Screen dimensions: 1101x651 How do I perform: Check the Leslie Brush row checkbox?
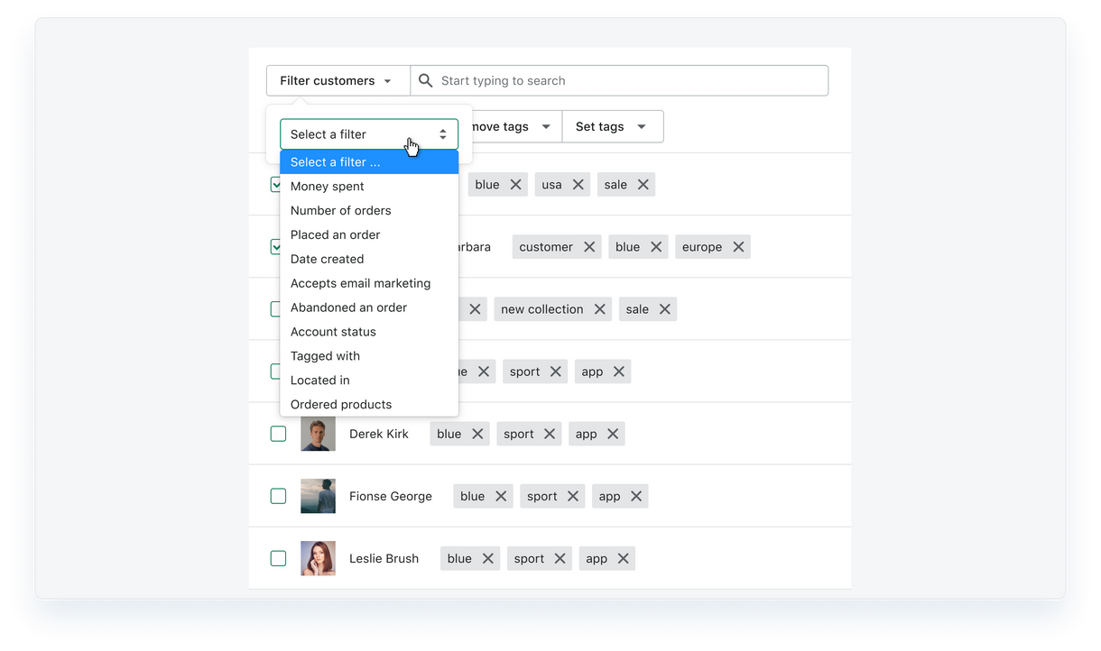coord(278,558)
